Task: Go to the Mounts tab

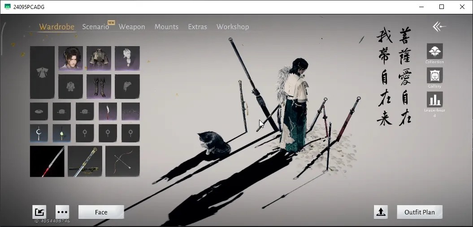Action: click(166, 27)
